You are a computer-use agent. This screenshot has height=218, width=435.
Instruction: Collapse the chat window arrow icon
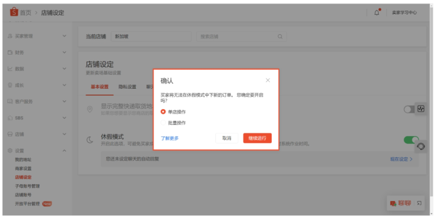pos(419,204)
